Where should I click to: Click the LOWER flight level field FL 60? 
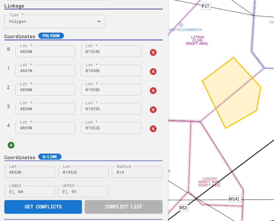29,191
